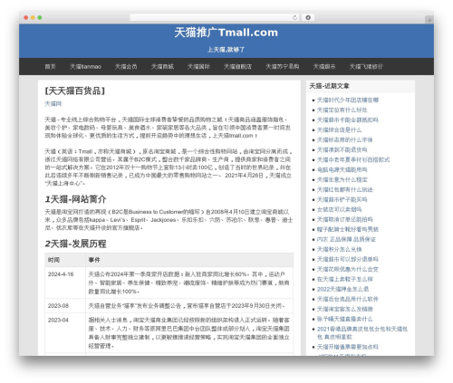453x383 pixels.
Task: Click the red window close dot
Action: pos(26,18)
